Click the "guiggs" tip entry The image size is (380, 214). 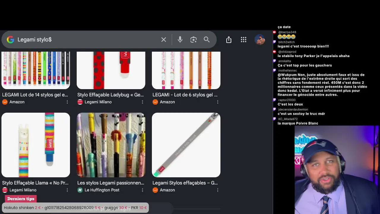[x=116, y=208]
